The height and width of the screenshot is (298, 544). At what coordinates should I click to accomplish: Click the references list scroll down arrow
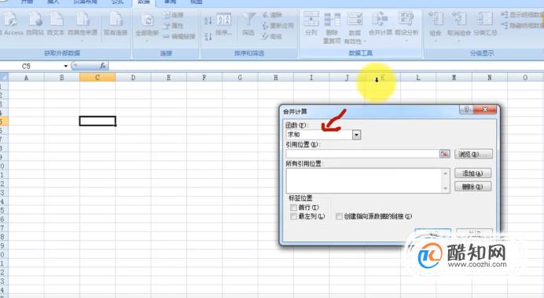click(446, 189)
